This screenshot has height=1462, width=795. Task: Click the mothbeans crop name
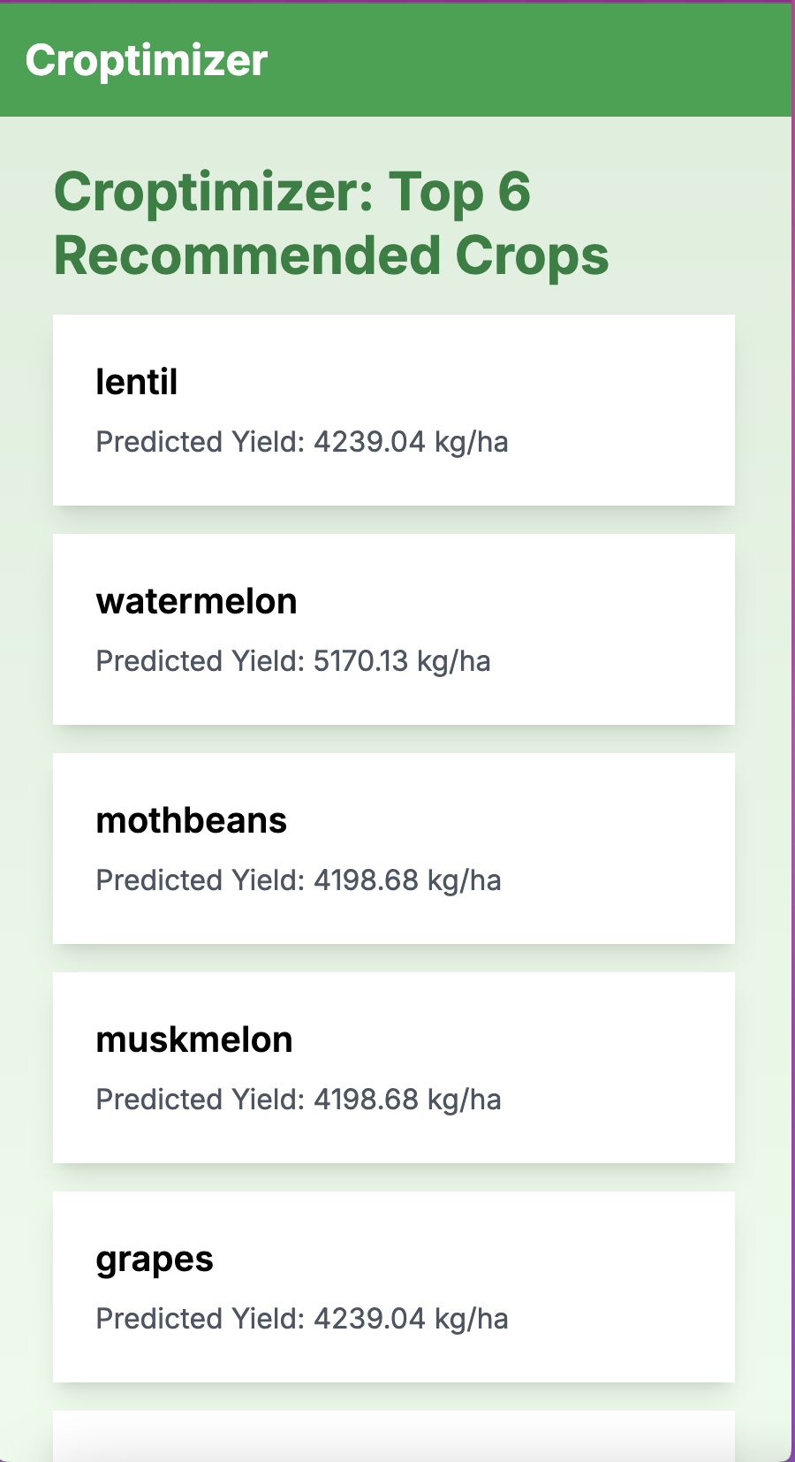(x=191, y=820)
